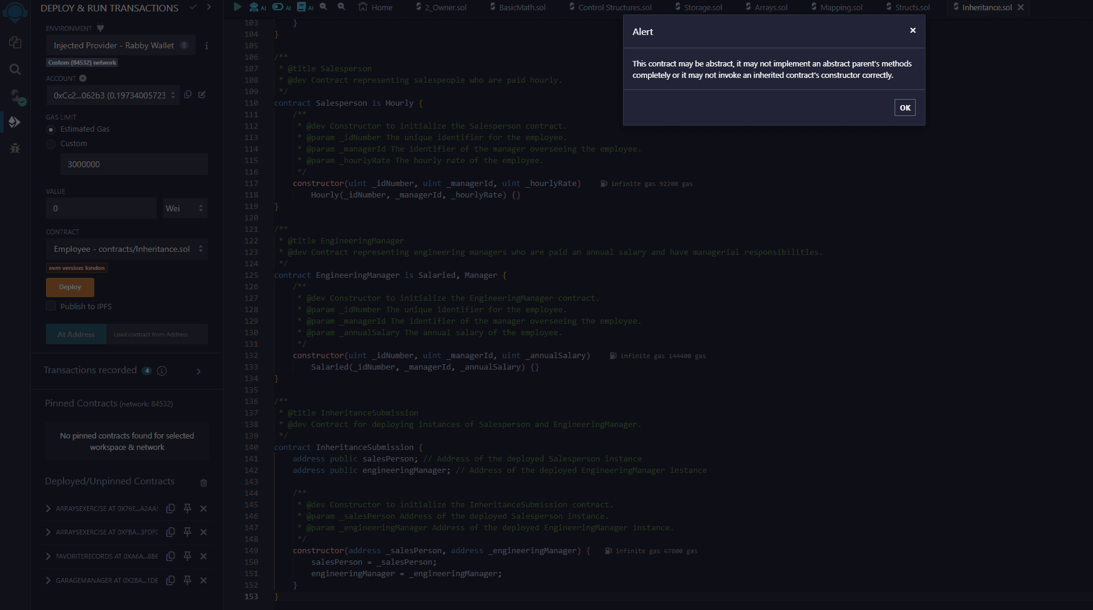
Task: Open the Search in files sidebar icon
Action: click(15, 69)
